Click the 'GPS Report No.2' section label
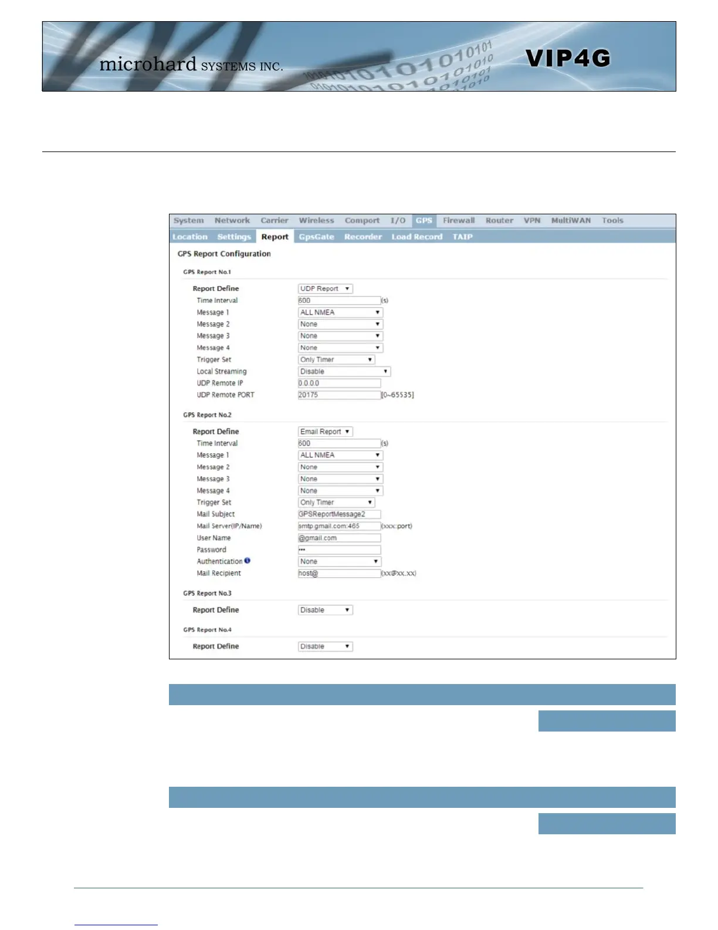This screenshot has width=718, height=930. (x=207, y=415)
